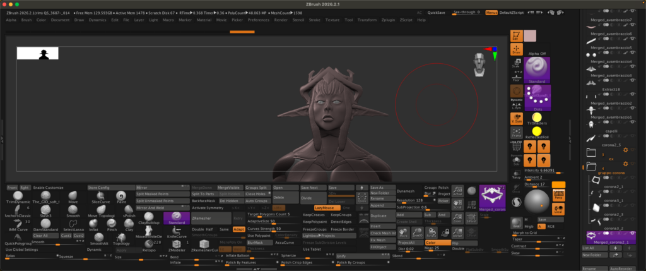Open the TriShaders material selector
Viewport: 646px width, 271px height.
[537, 119]
